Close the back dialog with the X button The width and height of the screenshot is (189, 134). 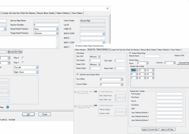pos(108,8)
